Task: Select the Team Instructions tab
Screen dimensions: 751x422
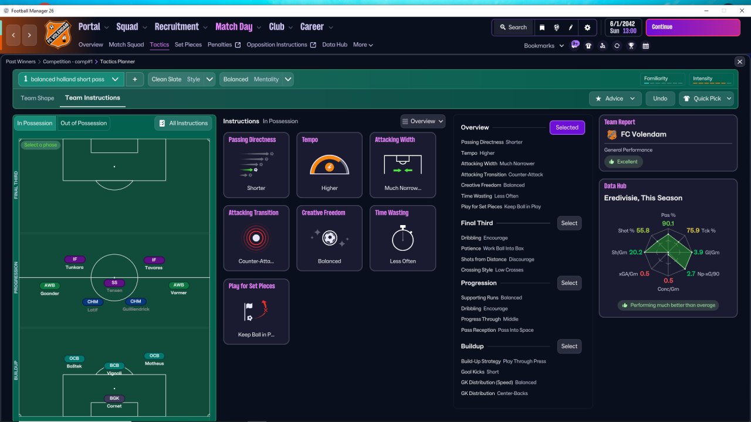Action: (93, 98)
